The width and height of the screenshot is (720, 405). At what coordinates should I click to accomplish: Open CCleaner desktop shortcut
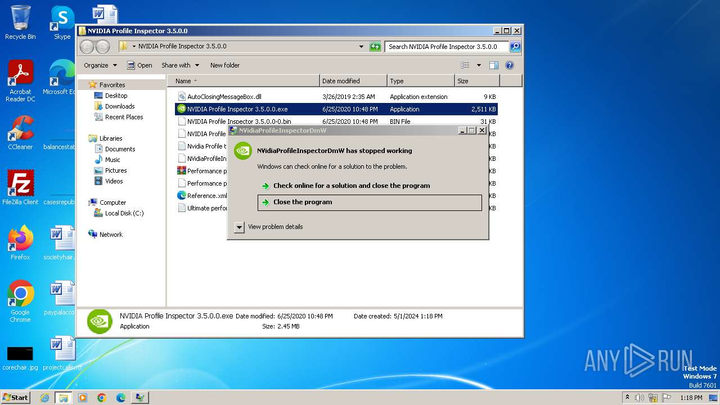tap(20, 133)
